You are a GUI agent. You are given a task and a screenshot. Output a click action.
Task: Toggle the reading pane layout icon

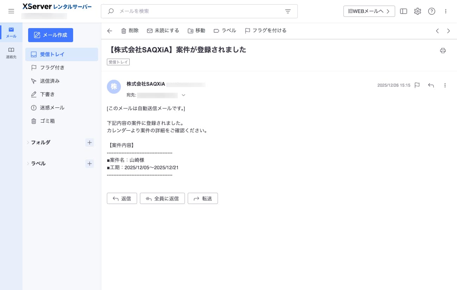pyautogui.click(x=404, y=11)
